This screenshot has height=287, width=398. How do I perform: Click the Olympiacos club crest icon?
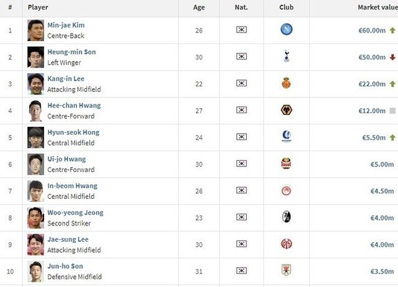[x=286, y=190]
